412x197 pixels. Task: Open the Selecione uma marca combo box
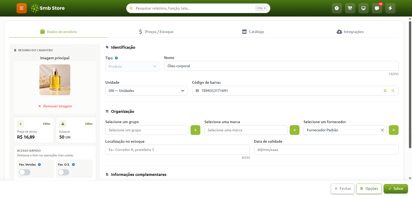click(246, 130)
